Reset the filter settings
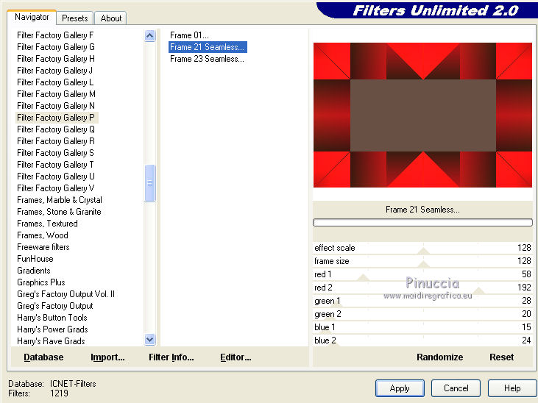 (501, 357)
